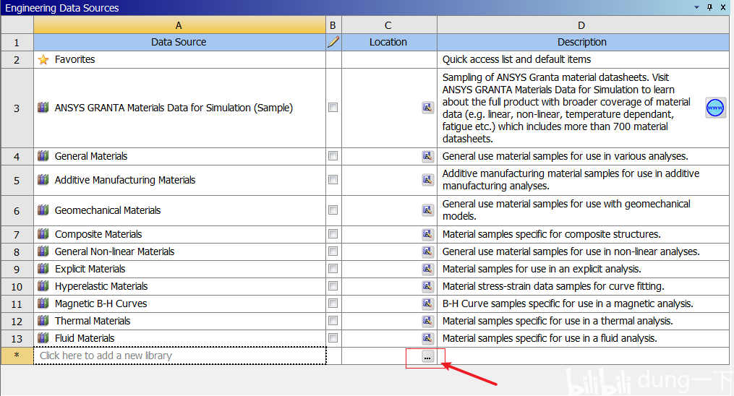This screenshot has height=396, width=734.
Task: Open the www link icon for GRANTA
Action: pos(715,108)
